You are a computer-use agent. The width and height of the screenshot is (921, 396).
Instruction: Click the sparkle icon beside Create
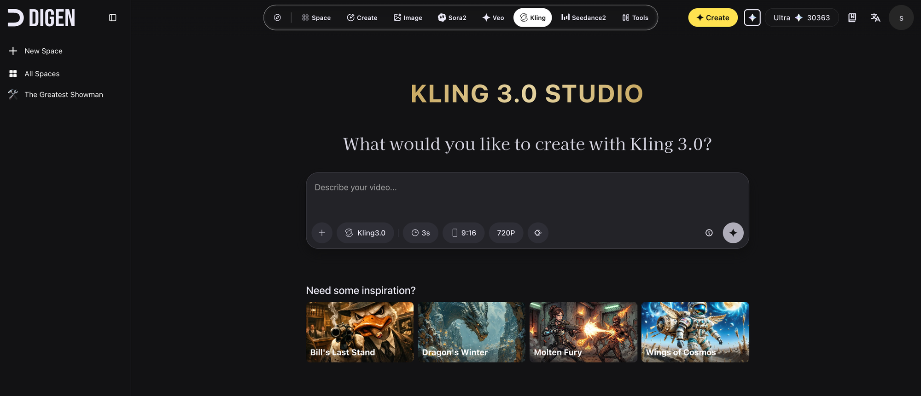coord(752,17)
